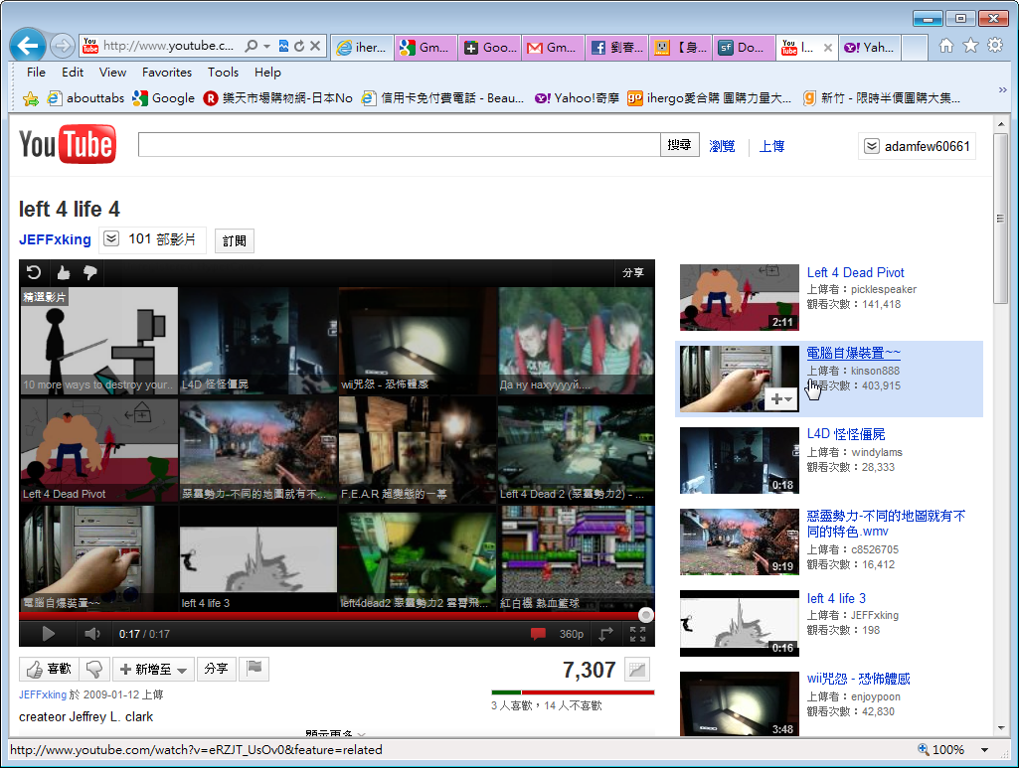Open the Tools menu

[223, 73]
